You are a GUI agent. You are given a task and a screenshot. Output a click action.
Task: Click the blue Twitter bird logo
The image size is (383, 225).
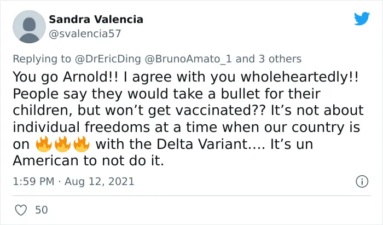click(x=362, y=19)
